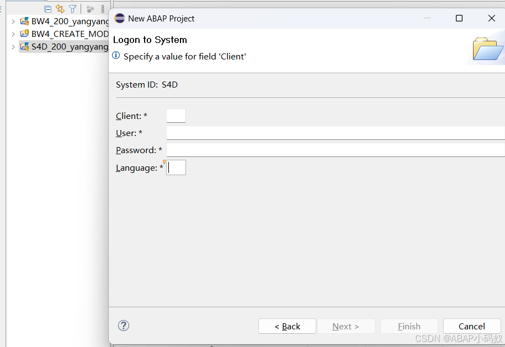Viewport: 505px width, 347px height.
Task: Cancel the New ABAP Project wizard
Action: click(x=472, y=326)
